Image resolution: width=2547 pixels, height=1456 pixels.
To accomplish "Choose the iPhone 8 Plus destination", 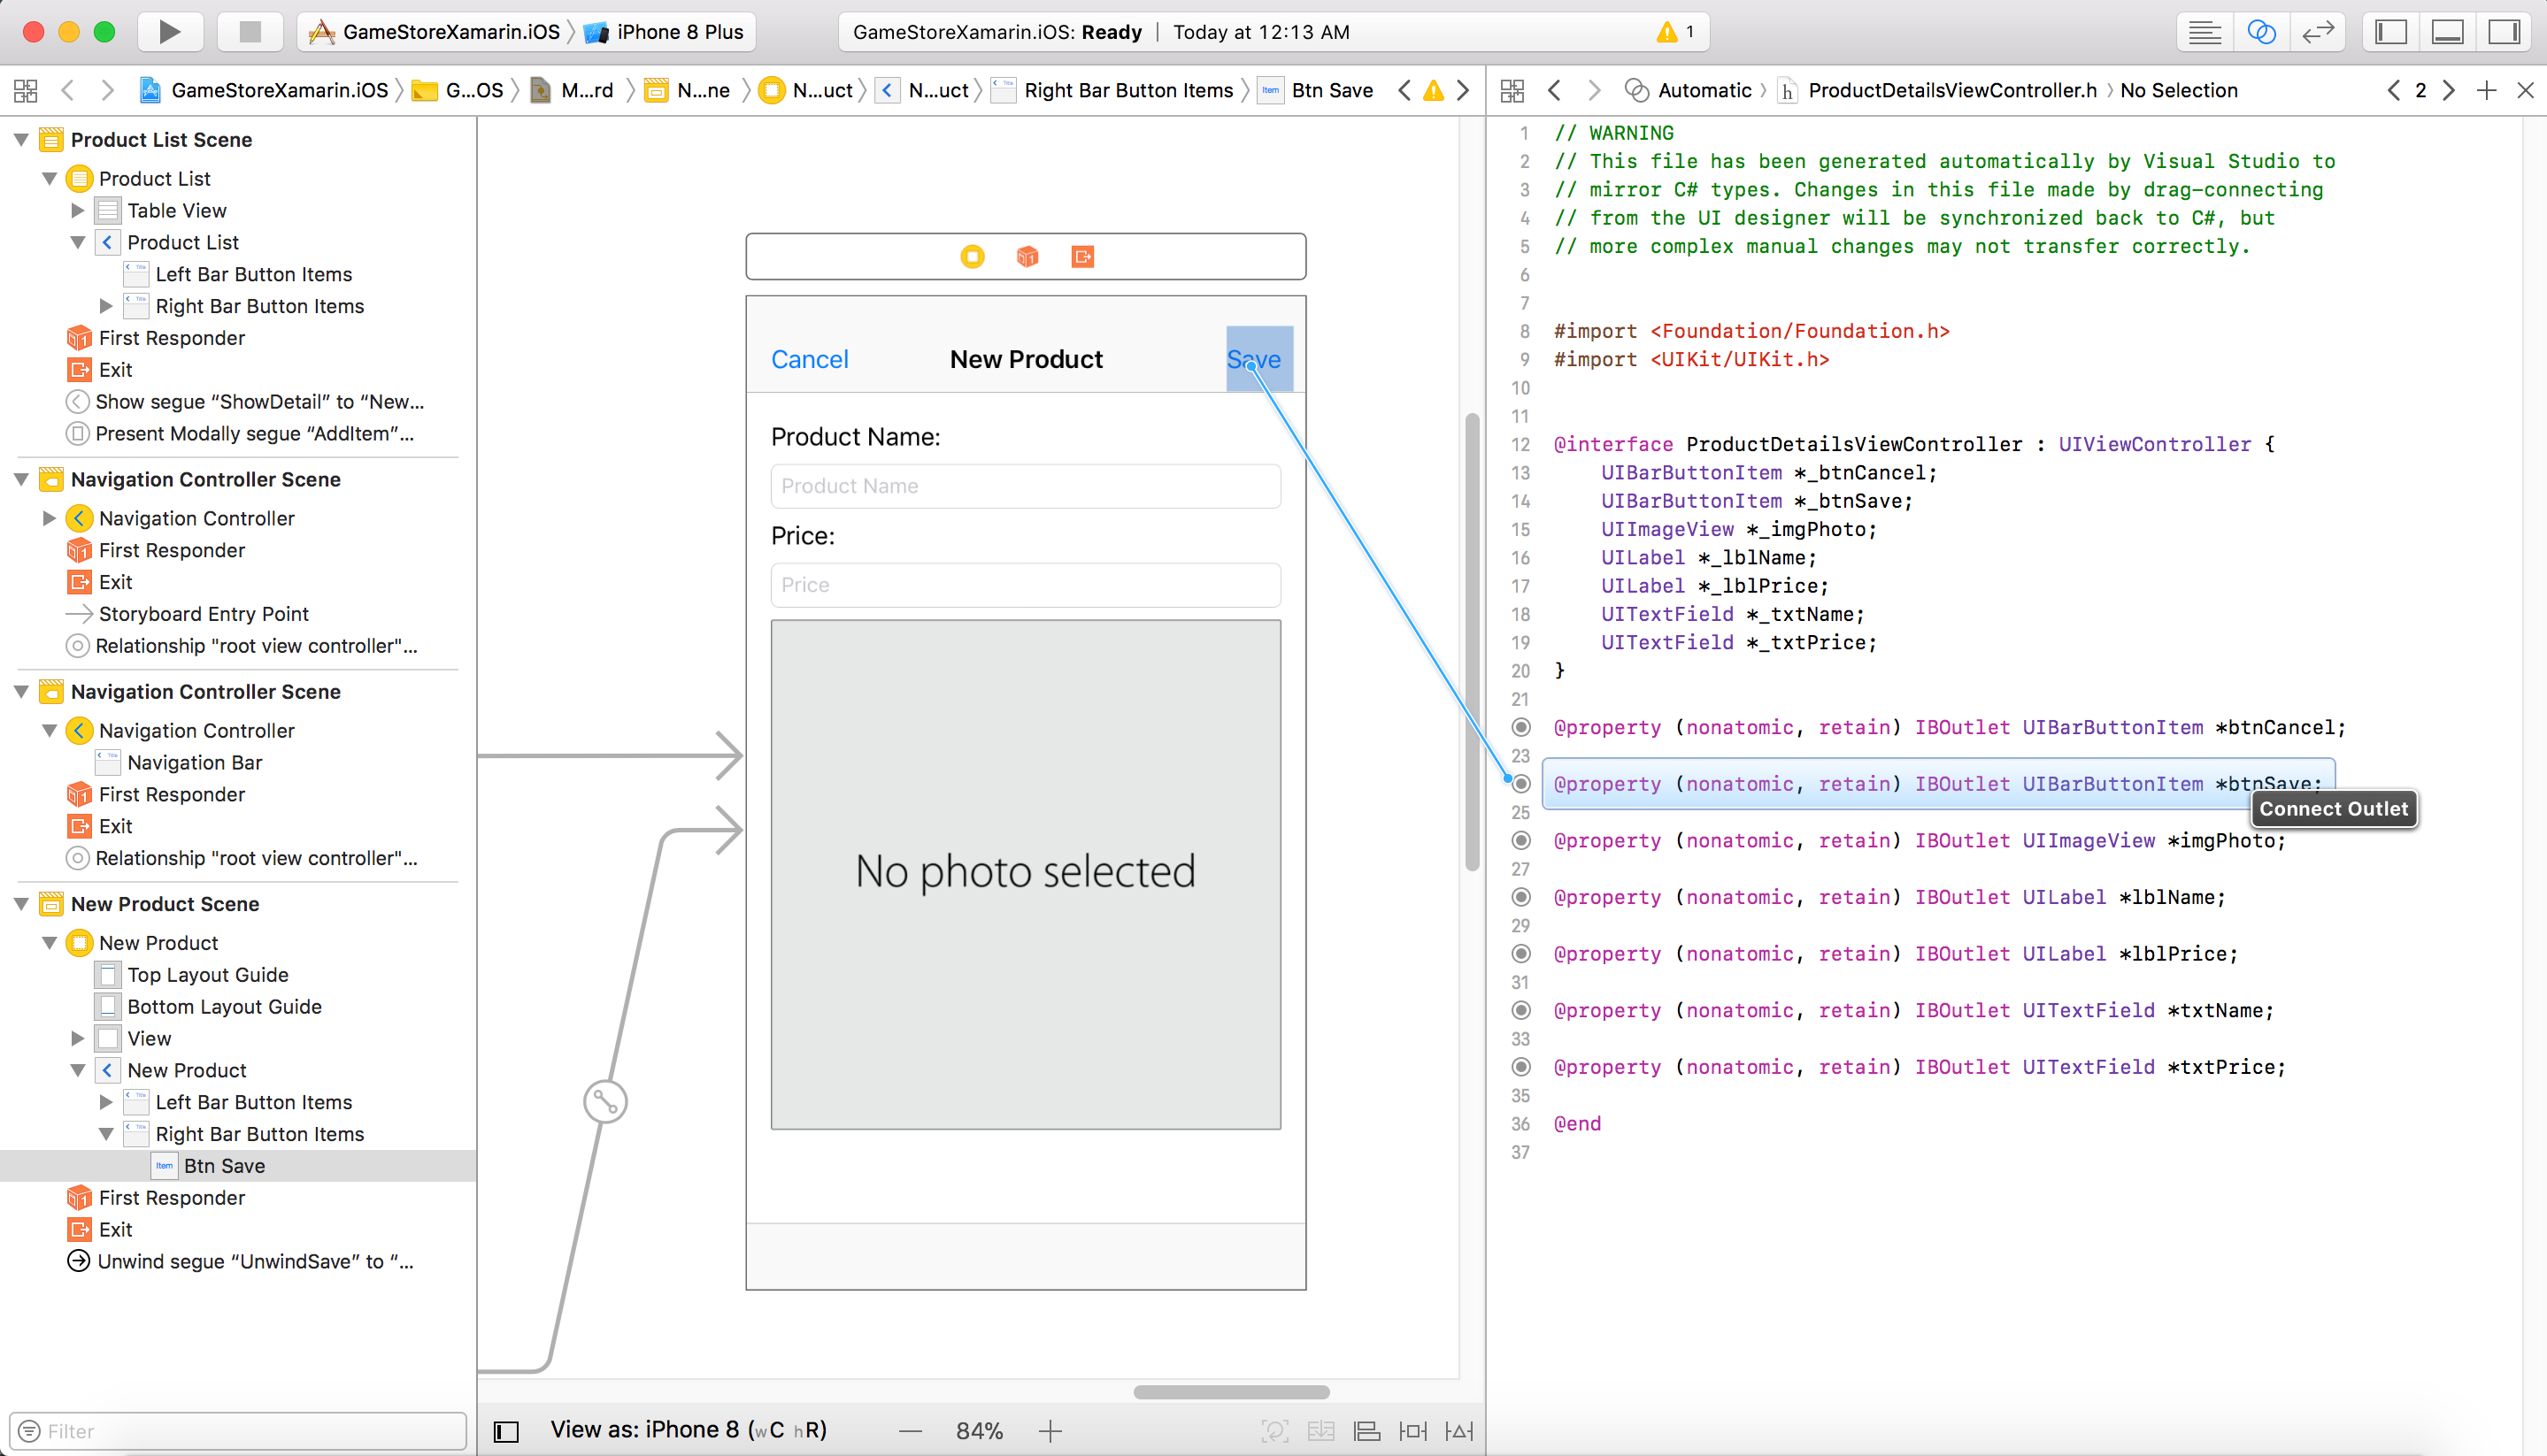I will pyautogui.click(x=665, y=32).
